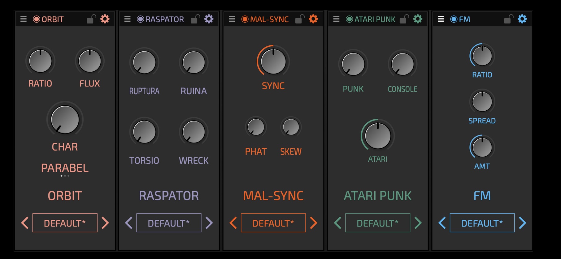Click the MAL-SYNC title in the header

click(269, 19)
